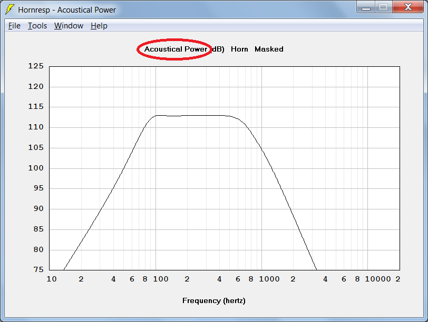Click the 10000 label on frequency axis

378,279
